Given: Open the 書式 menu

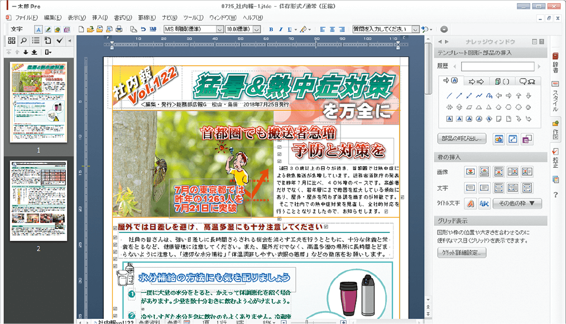Looking at the screenshot, I should 123,18.
